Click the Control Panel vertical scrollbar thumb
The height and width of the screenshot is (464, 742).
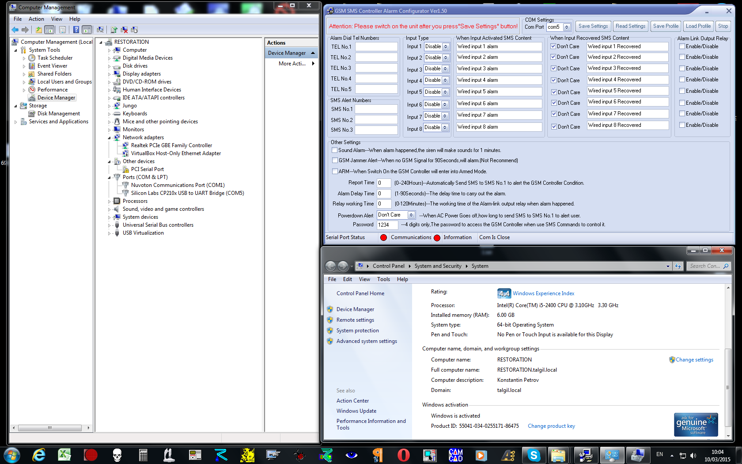[728, 388]
